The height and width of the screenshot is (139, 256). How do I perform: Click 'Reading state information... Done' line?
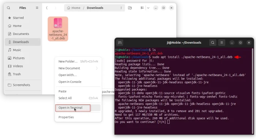[x=143, y=71]
